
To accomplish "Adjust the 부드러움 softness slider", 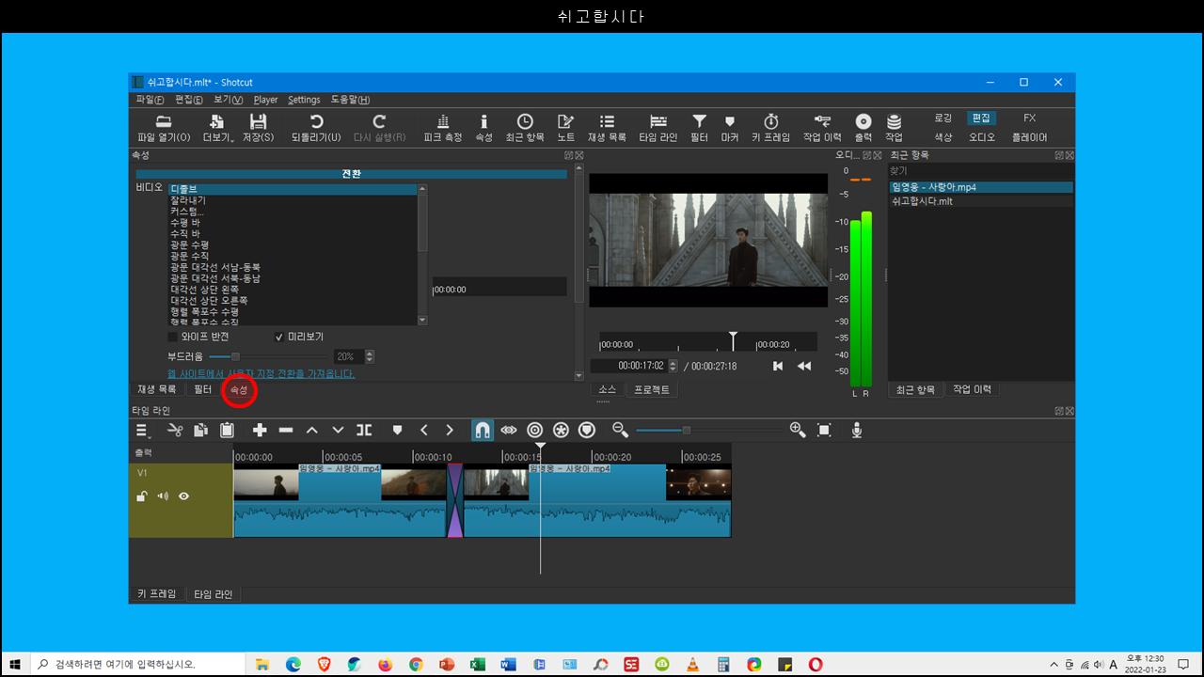I will 268,356.
